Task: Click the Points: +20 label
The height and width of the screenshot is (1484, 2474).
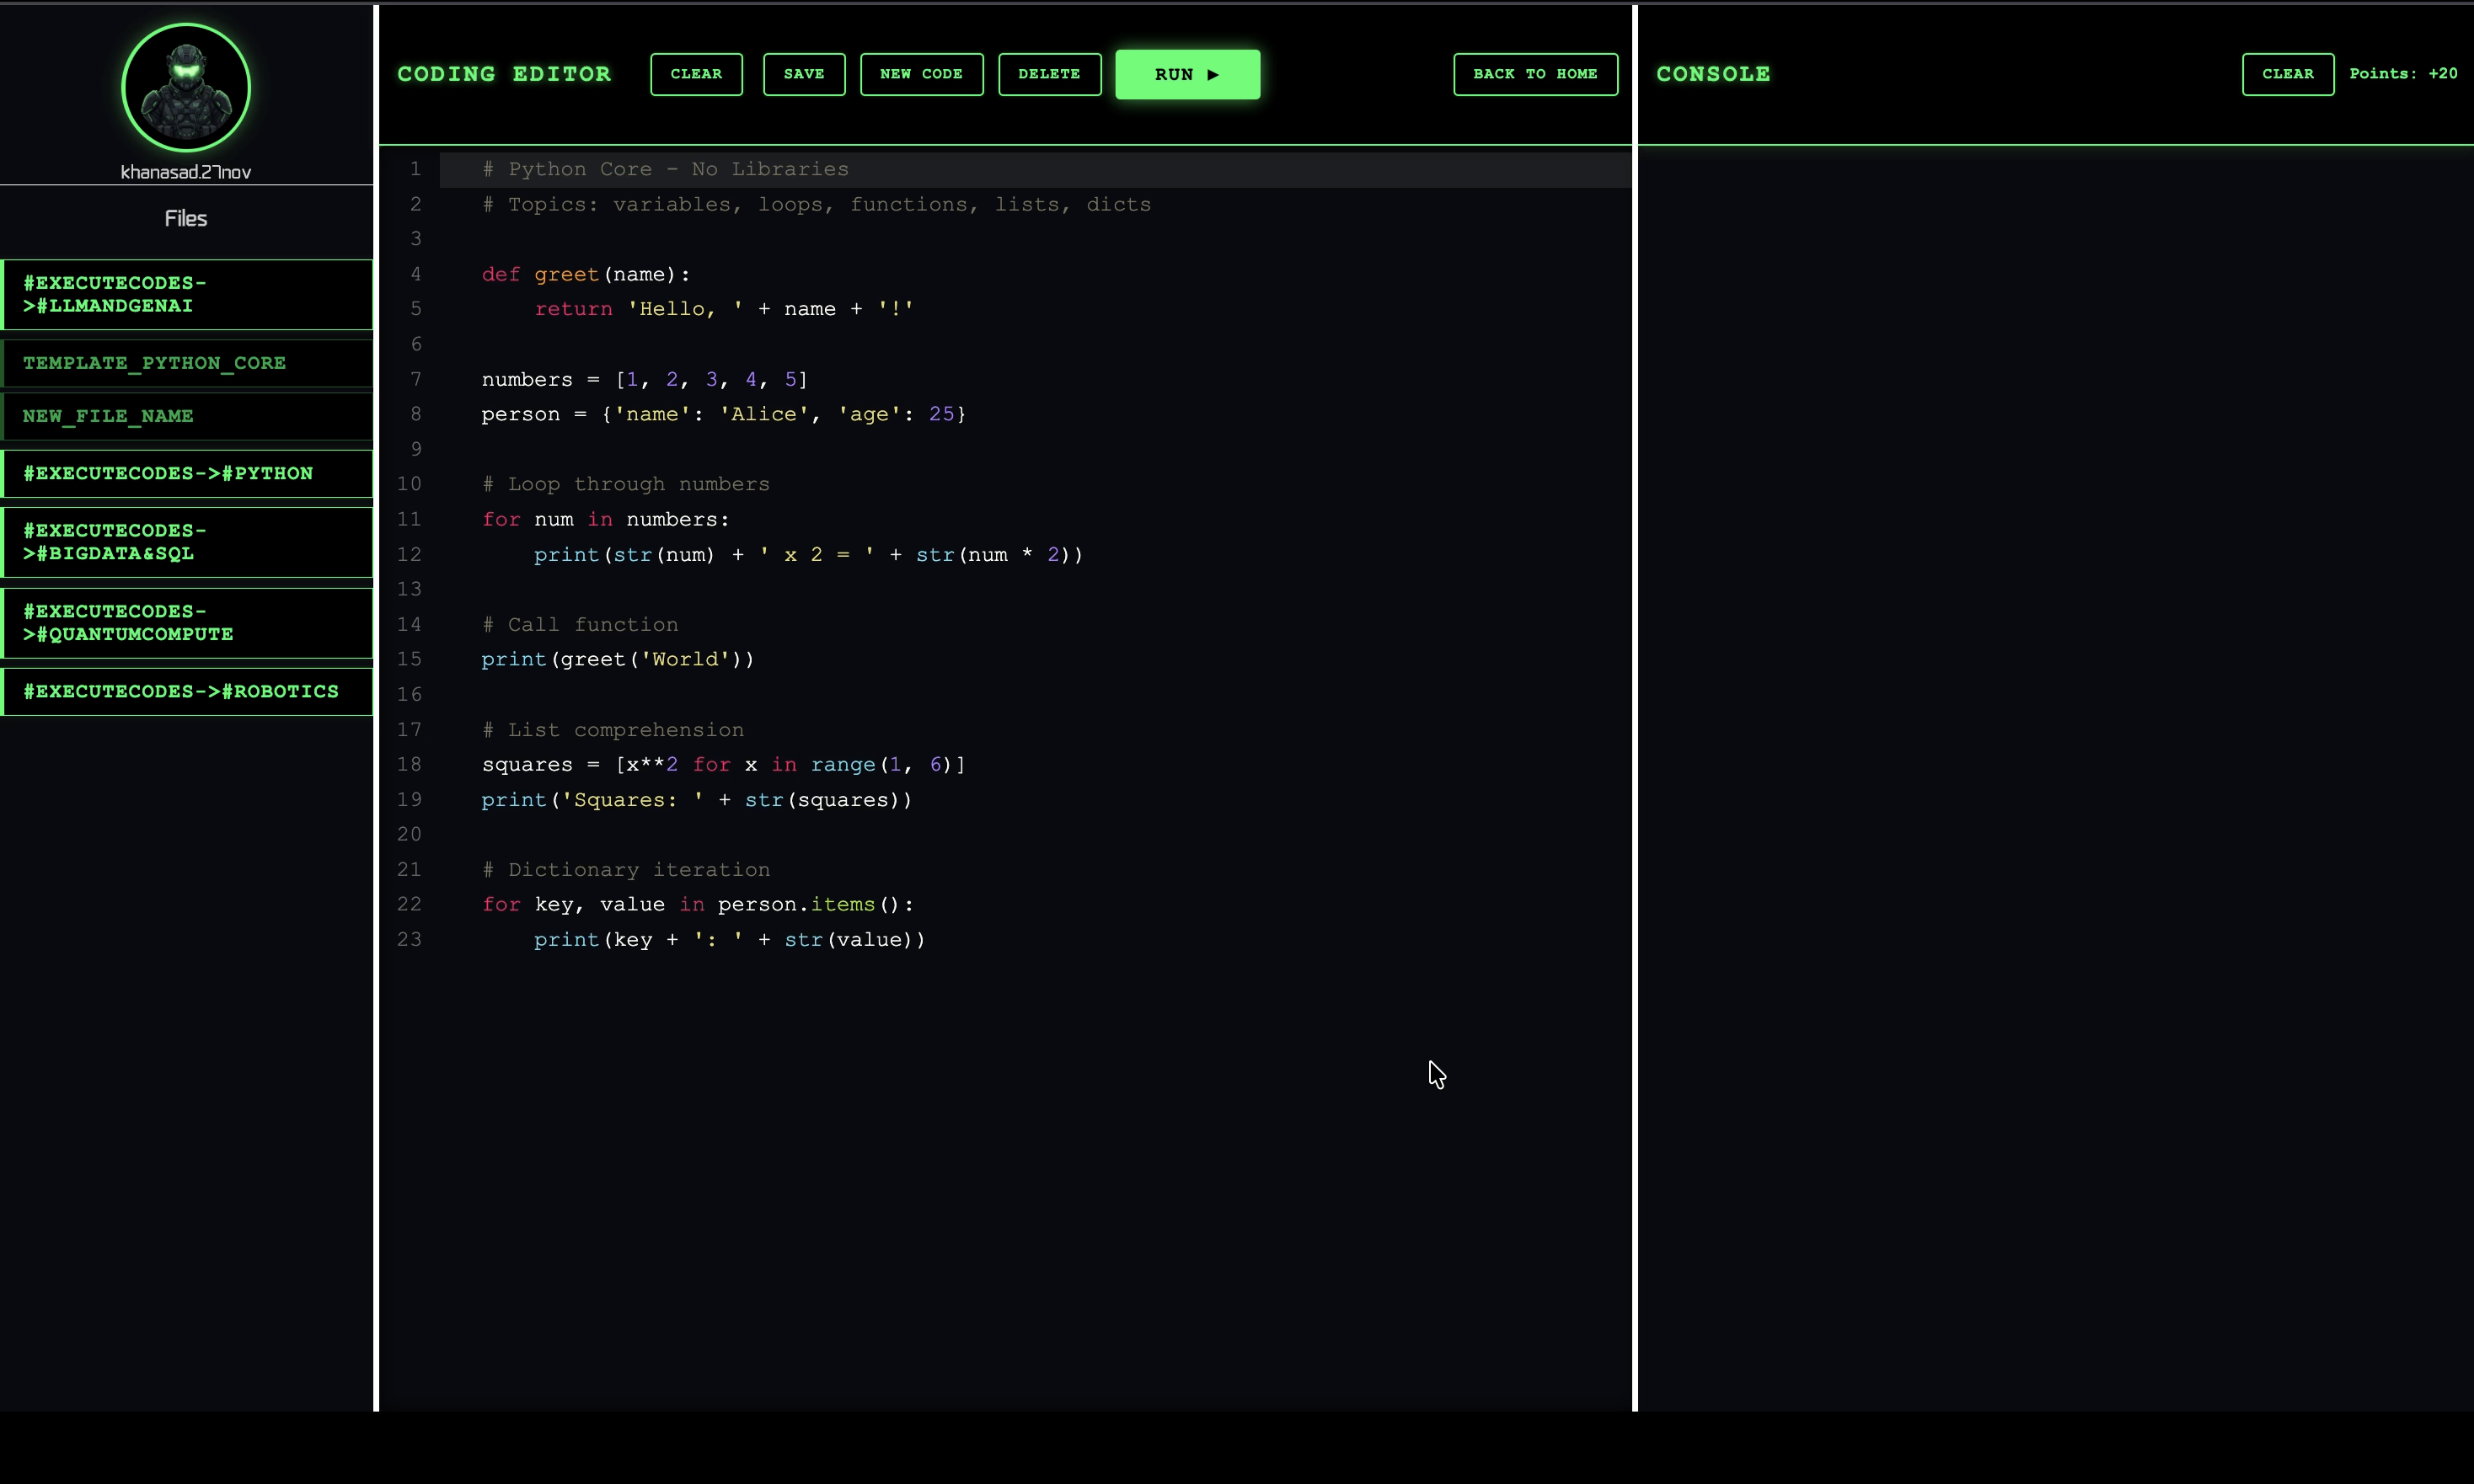Action: click(x=2403, y=74)
